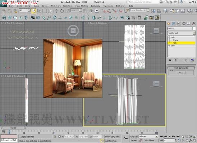The image size is (197, 143).
Task: Click the Put... button
Action: [181, 73]
